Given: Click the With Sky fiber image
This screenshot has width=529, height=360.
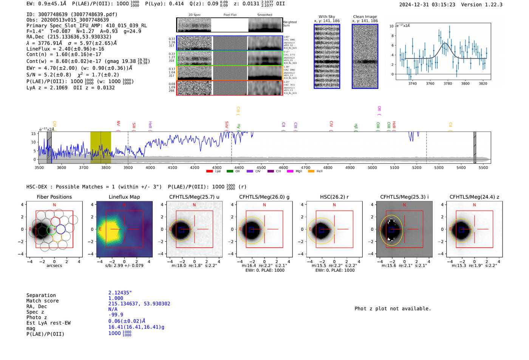Looking at the screenshot, I should pos(327,56).
